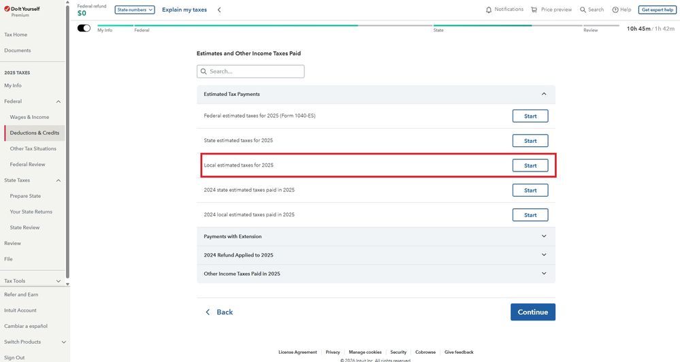680x362 pixels.
Task: Expand 2024 Refund Applied to 2025
Action: pyautogui.click(x=543, y=254)
